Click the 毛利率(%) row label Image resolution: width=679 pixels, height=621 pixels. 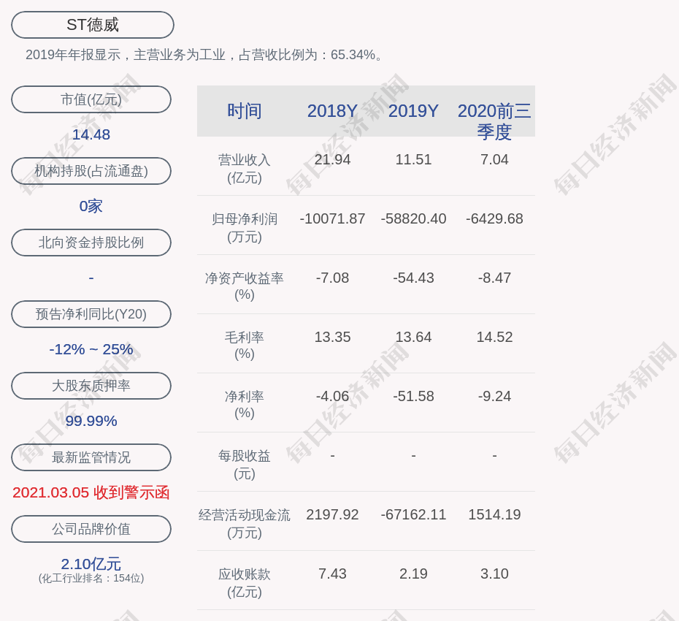(245, 346)
